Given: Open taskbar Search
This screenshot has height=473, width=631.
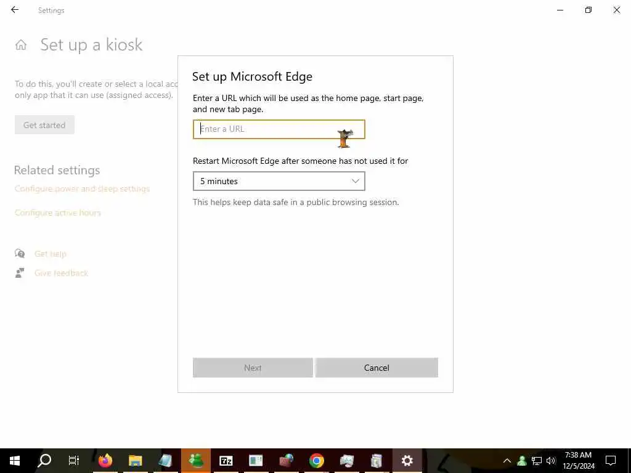Looking at the screenshot, I should click(x=44, y=461).
